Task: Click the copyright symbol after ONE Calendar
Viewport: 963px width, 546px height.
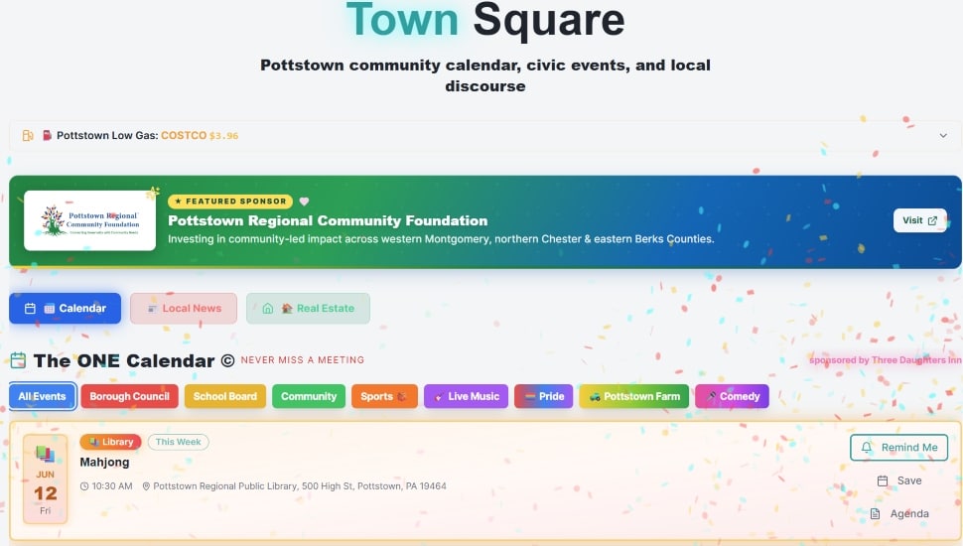Action: point(228,360)
